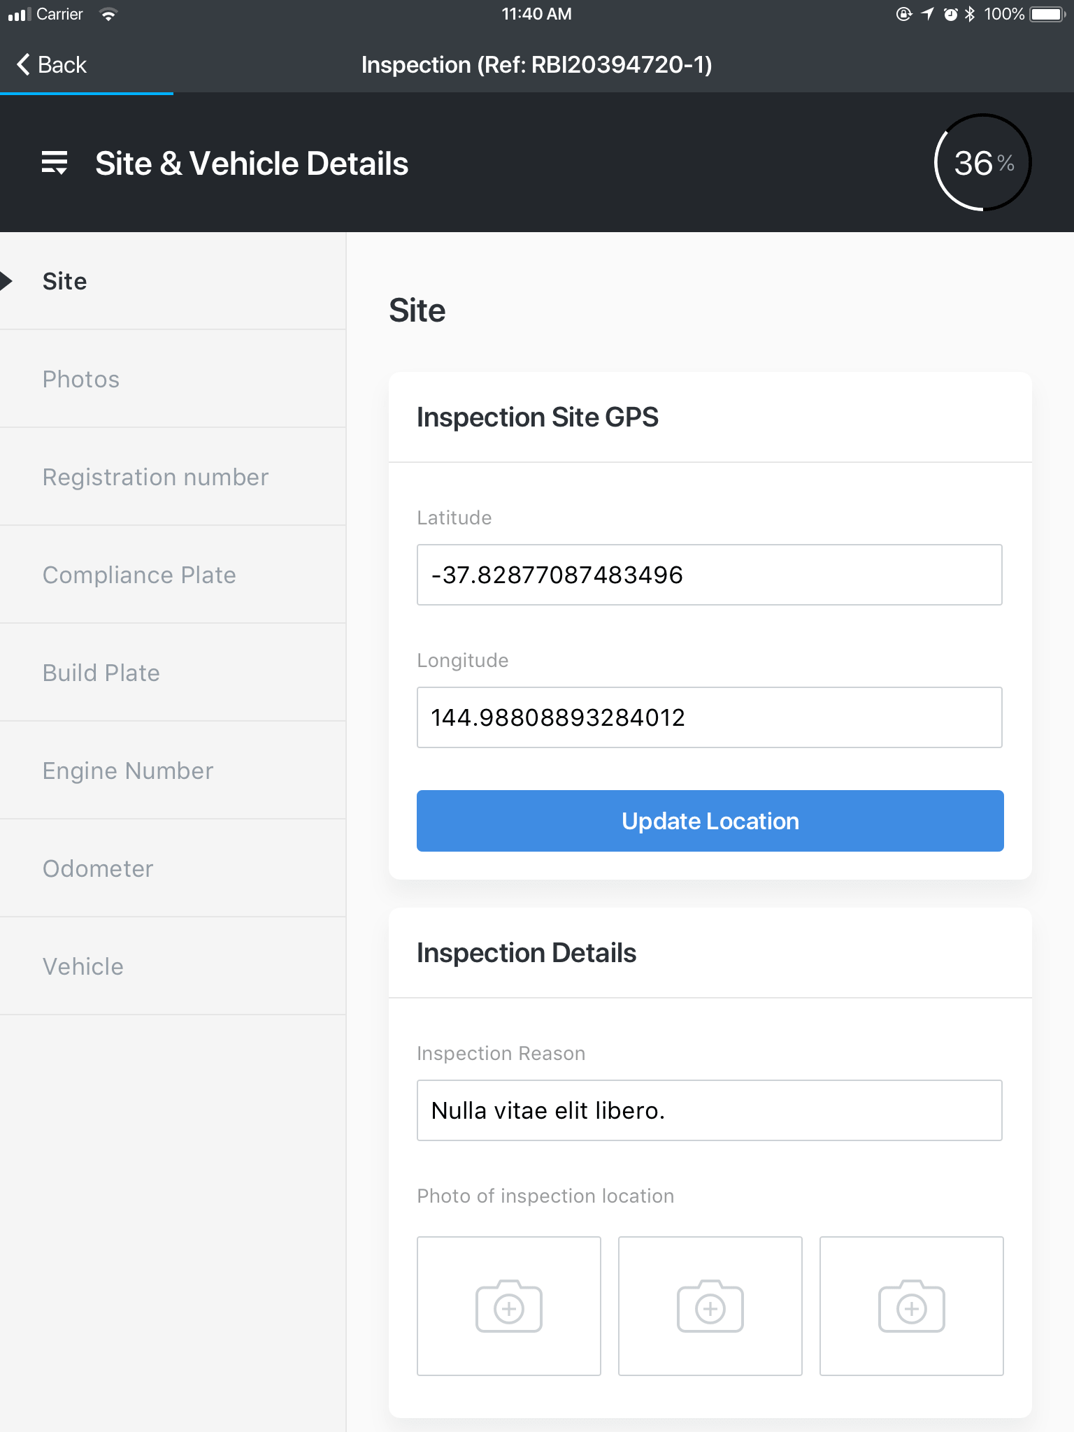Select Odometer in the sidebar
This screenshot has width=1074, height=1432.
[x=98, y=868]
